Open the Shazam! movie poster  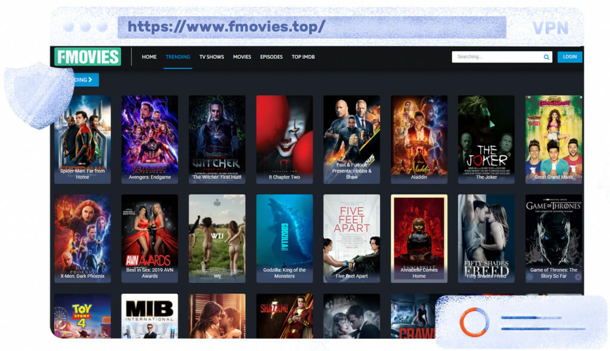284,316
